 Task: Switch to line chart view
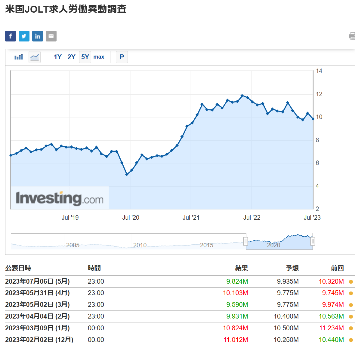pos(35,57)
